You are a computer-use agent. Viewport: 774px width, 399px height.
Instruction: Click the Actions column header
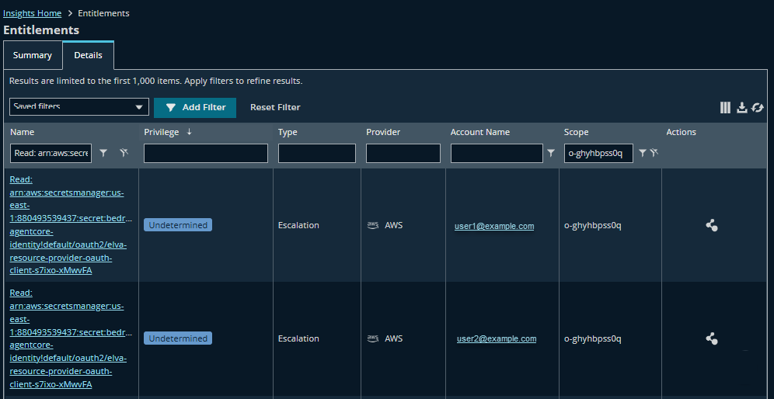(682, 132)
